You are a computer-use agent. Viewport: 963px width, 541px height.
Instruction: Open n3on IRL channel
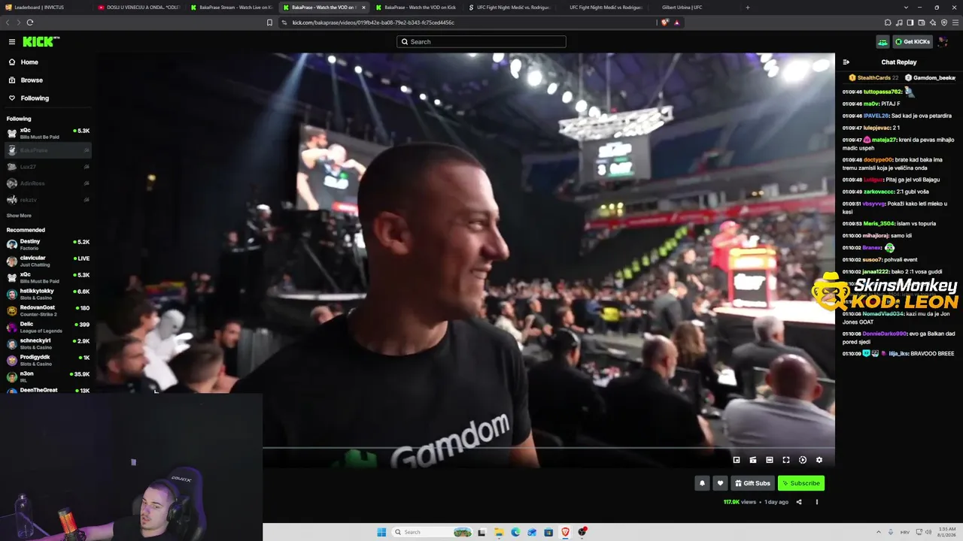48,376
